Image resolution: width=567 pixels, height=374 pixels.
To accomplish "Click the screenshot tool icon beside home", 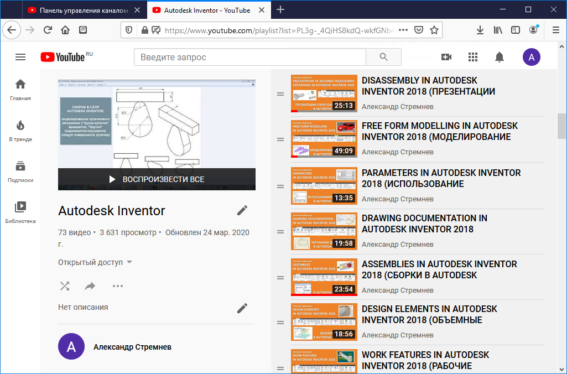I will [x=83, y=30].
